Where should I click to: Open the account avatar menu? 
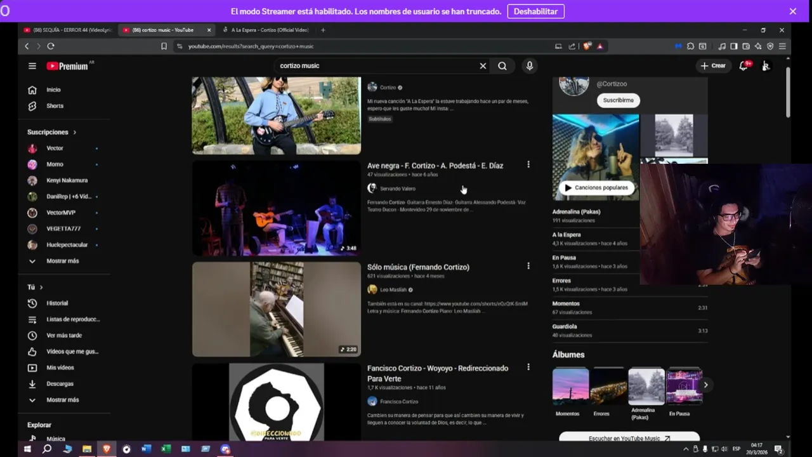coord(766,66)
